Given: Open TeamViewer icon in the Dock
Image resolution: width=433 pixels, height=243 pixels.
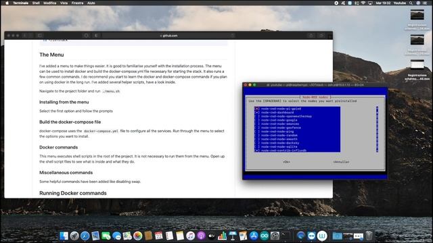Looking at the screenshot, I should pos(311,236).
